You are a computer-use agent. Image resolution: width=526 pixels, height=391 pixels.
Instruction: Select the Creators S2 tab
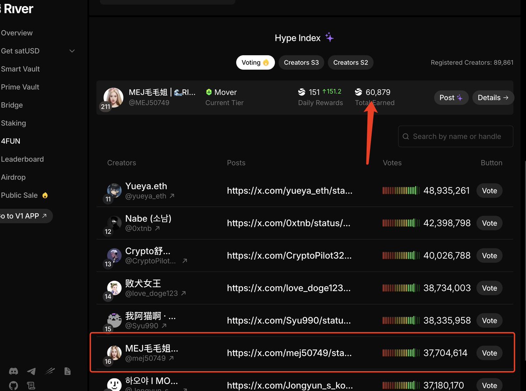(350, 62)
